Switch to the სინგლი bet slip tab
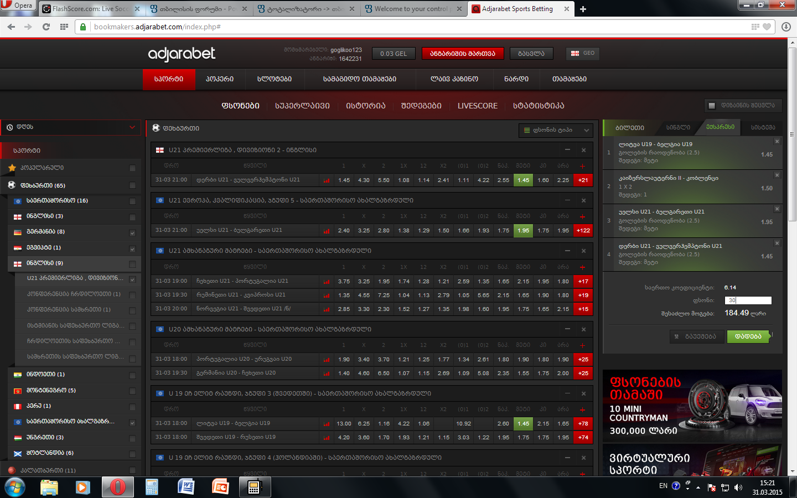This screenshot has height=498, width=797. (x=678, y=127)
